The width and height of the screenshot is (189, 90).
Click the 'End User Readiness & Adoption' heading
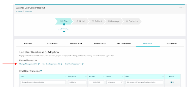pos(39,52)
